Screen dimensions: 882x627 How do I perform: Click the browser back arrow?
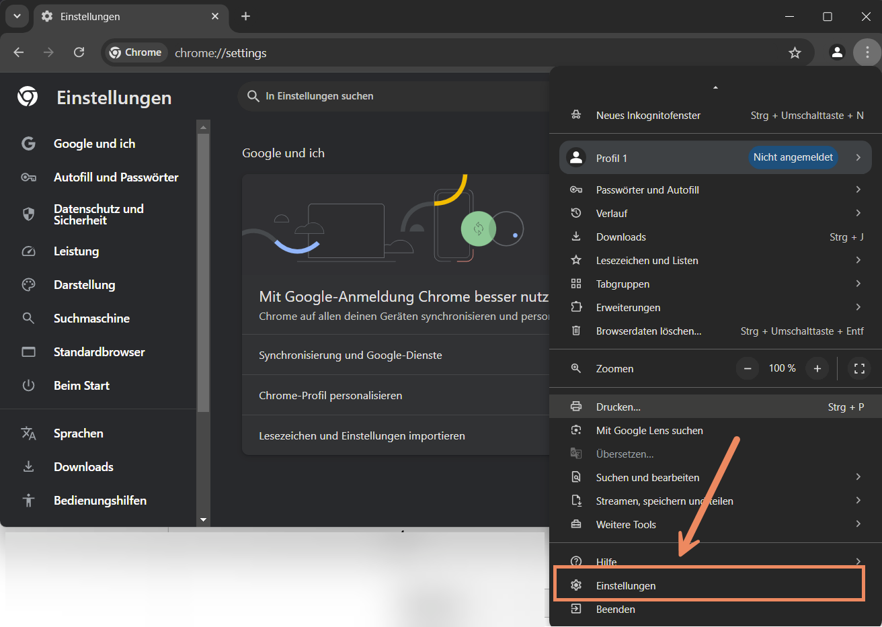click(x=18, y=52)
